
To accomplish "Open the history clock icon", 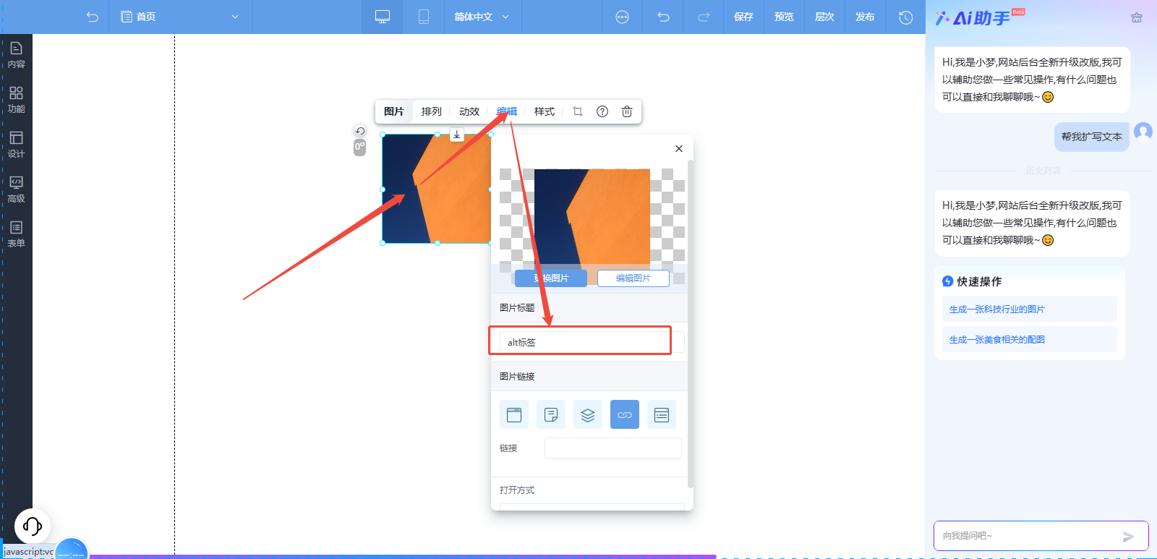I will coord(905,17).
